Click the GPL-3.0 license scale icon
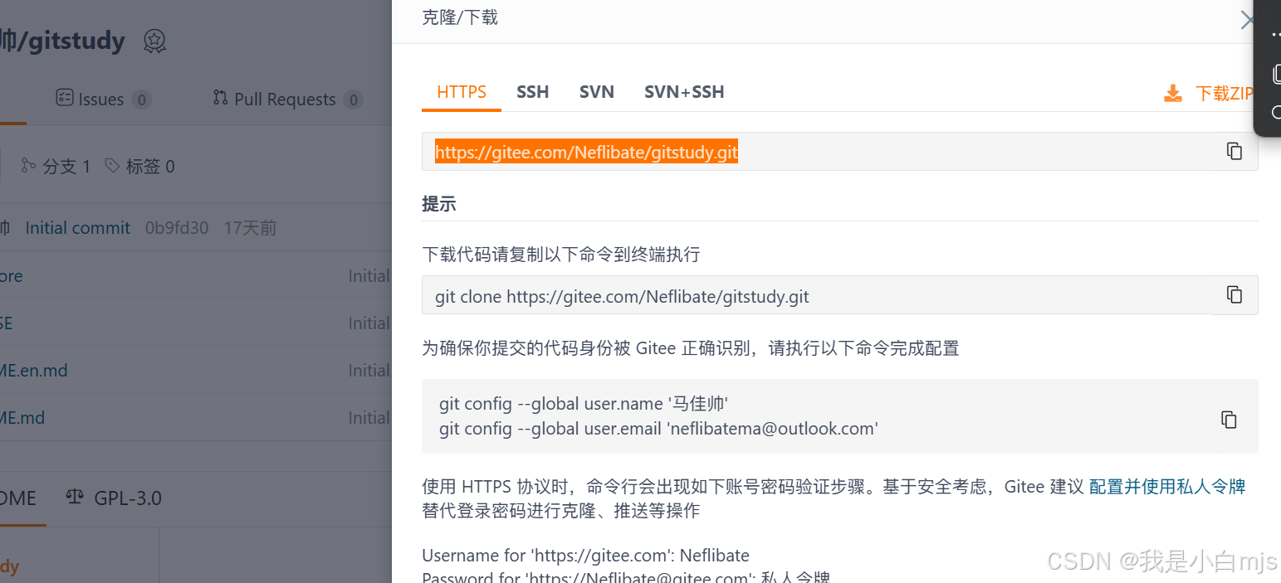This screenshot has height=583, width=1281. pos(75,498)
